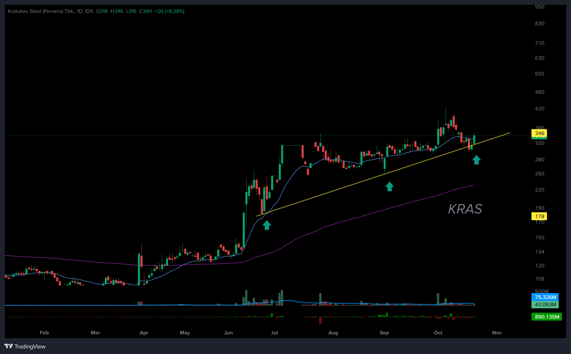Select the KRAS text annotation
This screenshot has height=354, width=571.
coord(465,209)
